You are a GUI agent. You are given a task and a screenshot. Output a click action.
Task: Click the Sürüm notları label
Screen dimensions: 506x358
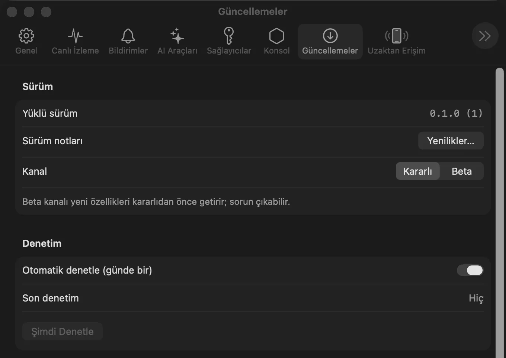pos(52,141)
